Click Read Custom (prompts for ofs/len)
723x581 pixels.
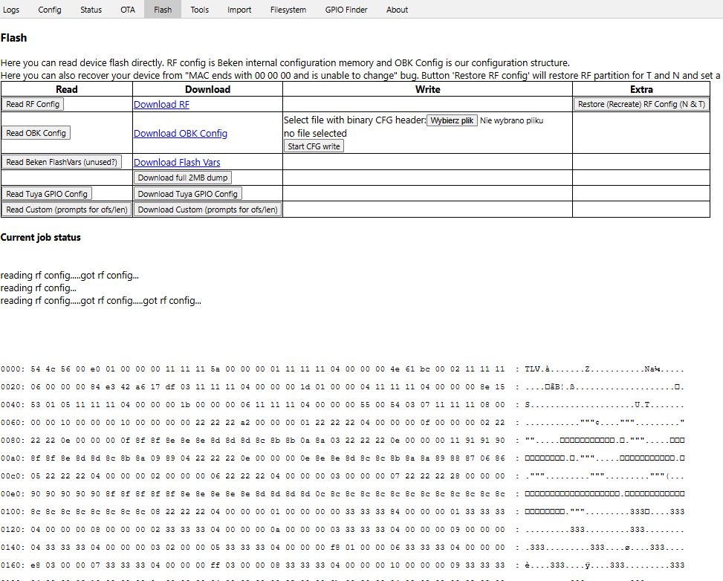[x=67, y=210]
